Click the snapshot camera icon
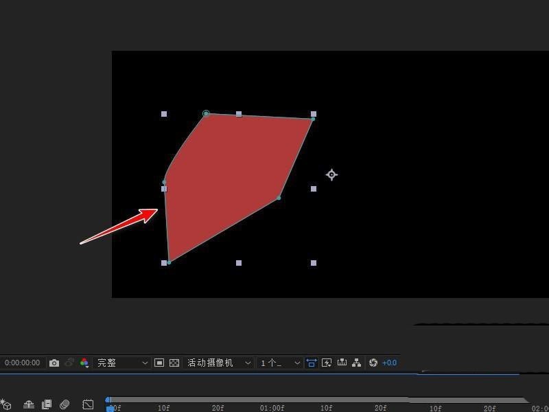The width and height of the screenshot is (549, 412). (x=54, y=363)
